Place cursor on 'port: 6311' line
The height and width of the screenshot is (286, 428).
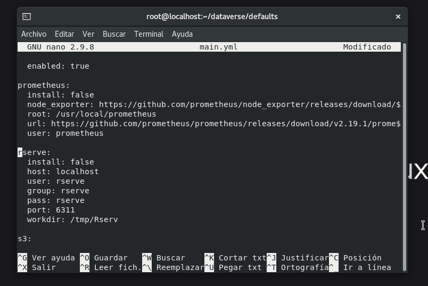pos(51,210)
